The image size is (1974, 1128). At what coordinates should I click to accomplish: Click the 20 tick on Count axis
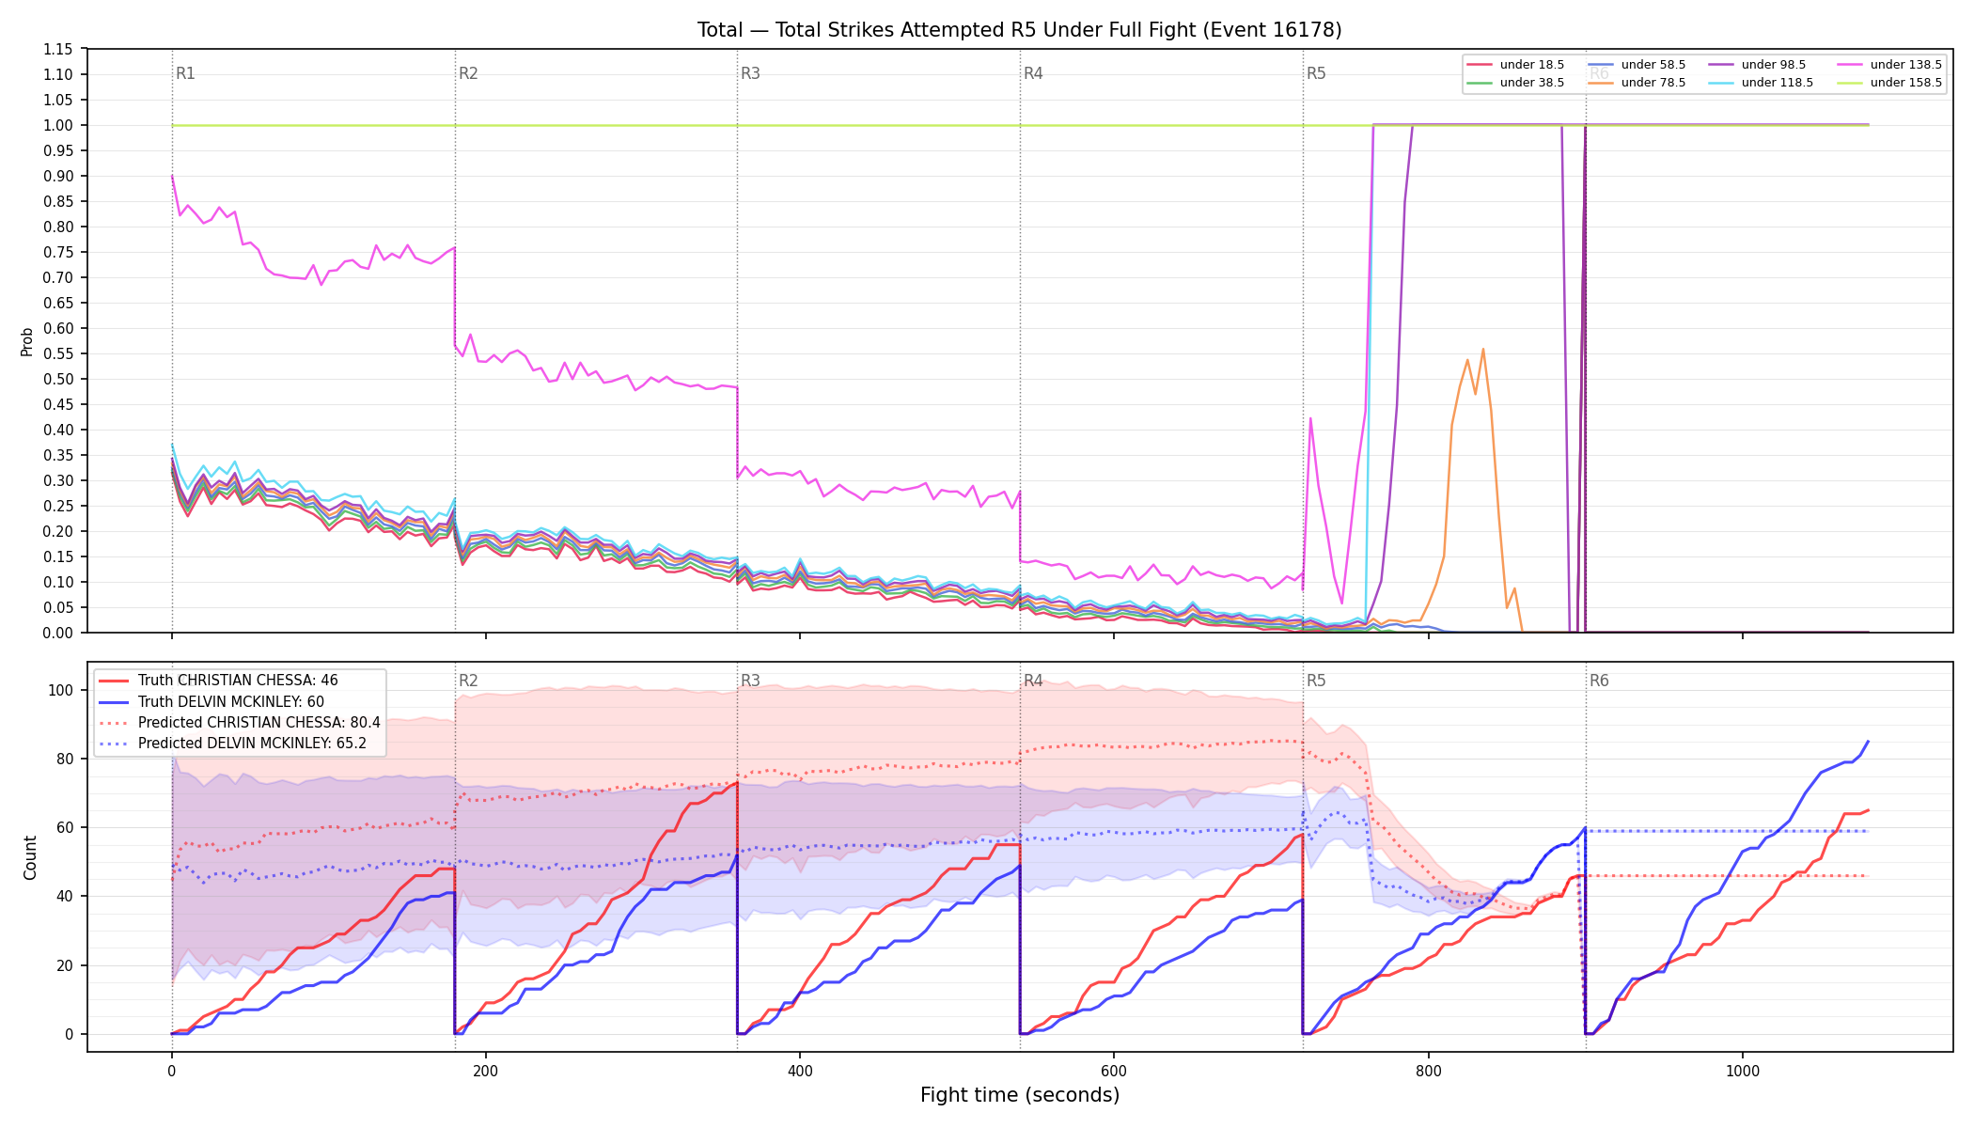point(65,965)
